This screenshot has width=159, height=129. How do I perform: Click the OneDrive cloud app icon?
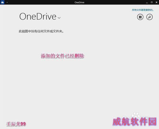[x=2, y=2]
